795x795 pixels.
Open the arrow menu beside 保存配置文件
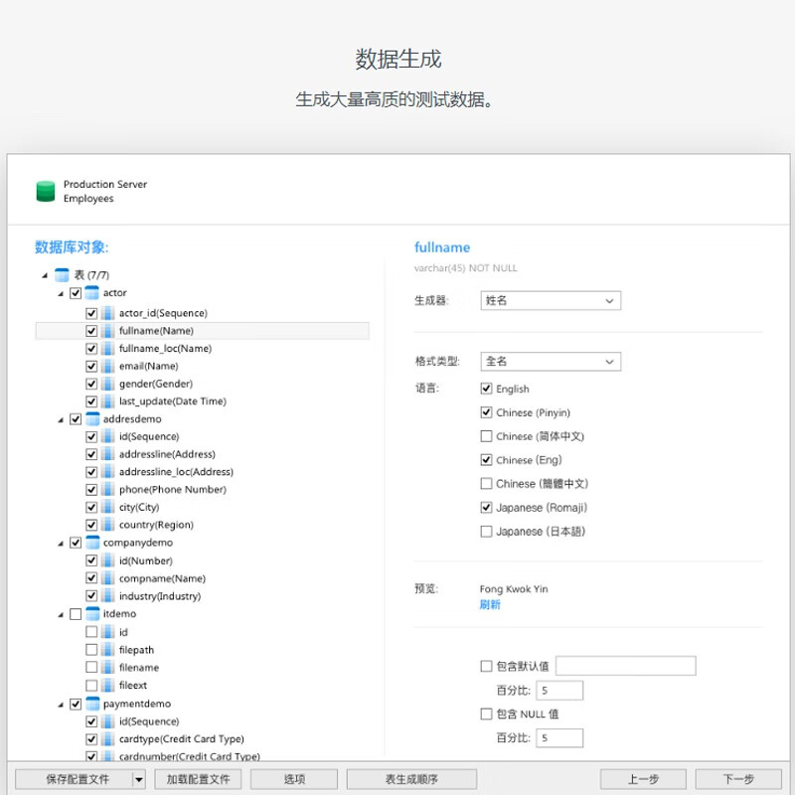coord(138,779)
